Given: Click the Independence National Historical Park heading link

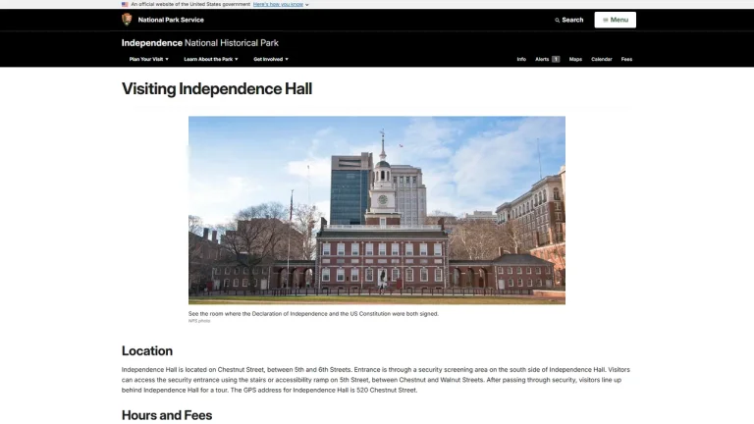Looking at the screenshot, I should pyautogui.click(x=199, y=43).
